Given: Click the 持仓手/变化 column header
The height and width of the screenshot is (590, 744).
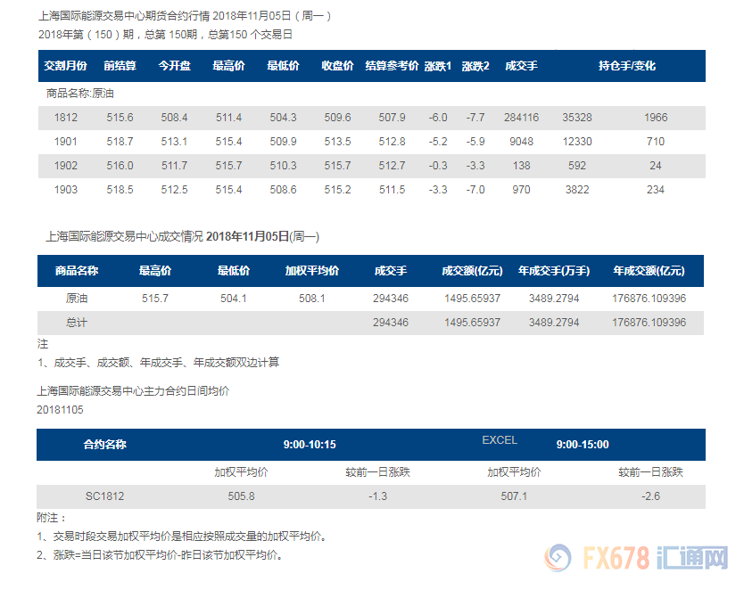Looking at the screenshot, I should [x=627, y=66].
